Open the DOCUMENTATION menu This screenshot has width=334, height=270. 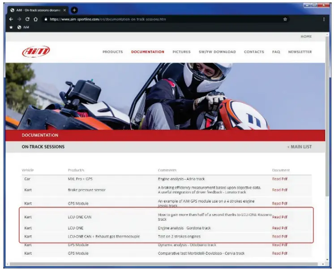point(148,52)
